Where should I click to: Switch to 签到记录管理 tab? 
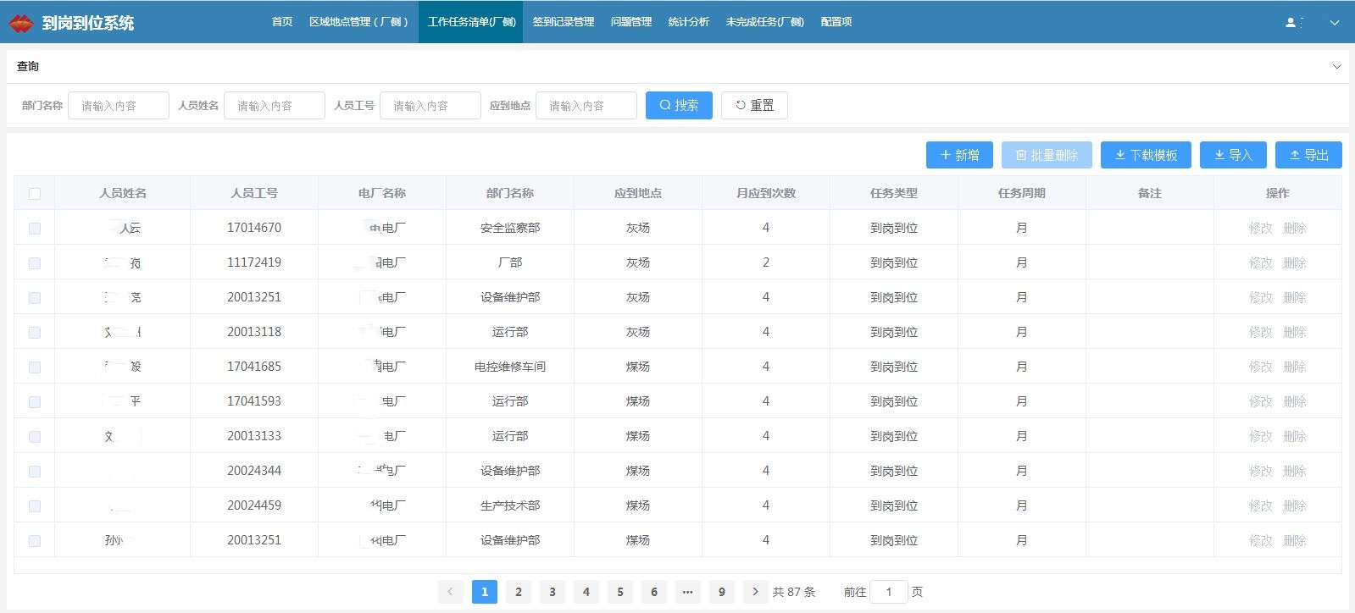(563, 22)
